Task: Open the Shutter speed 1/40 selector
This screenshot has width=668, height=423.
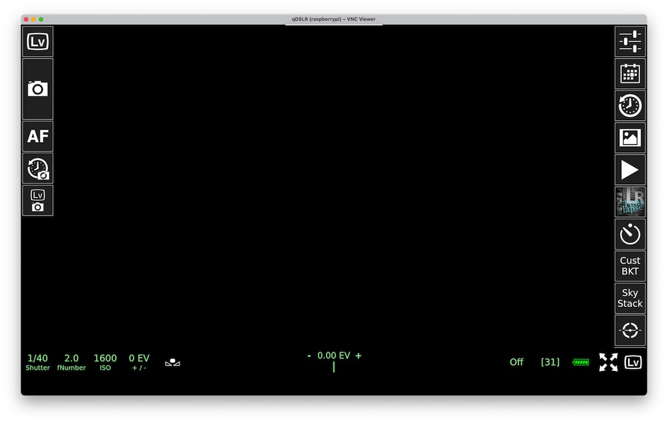Action: pos(37,362)
